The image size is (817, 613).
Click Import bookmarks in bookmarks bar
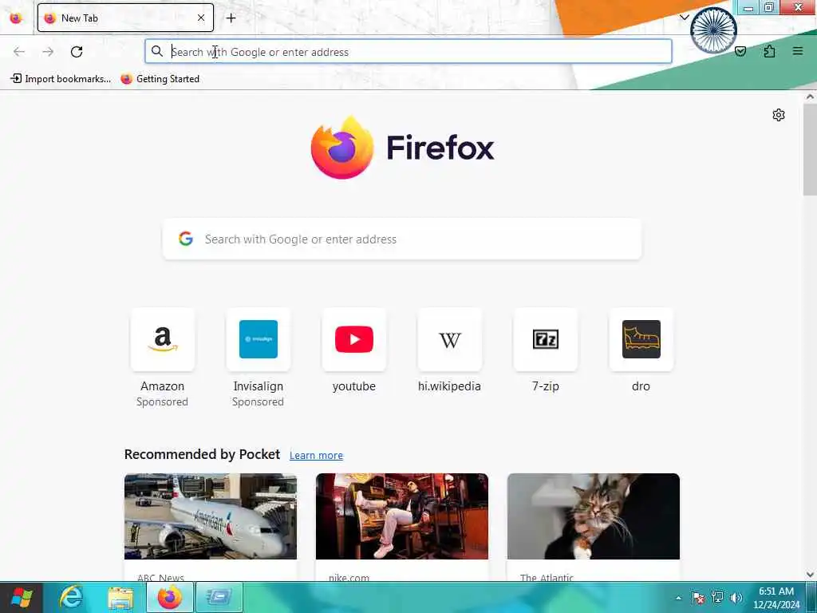click(61, 79)
